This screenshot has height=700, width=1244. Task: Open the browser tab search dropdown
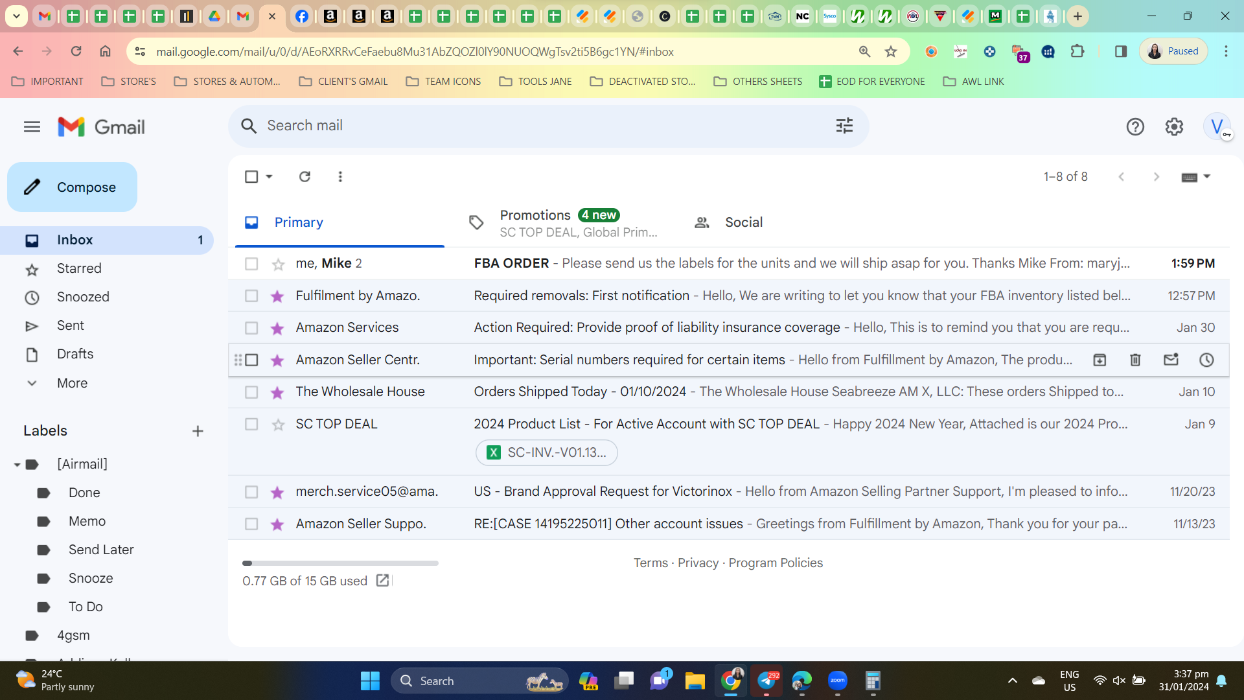[x=16, y=16]
